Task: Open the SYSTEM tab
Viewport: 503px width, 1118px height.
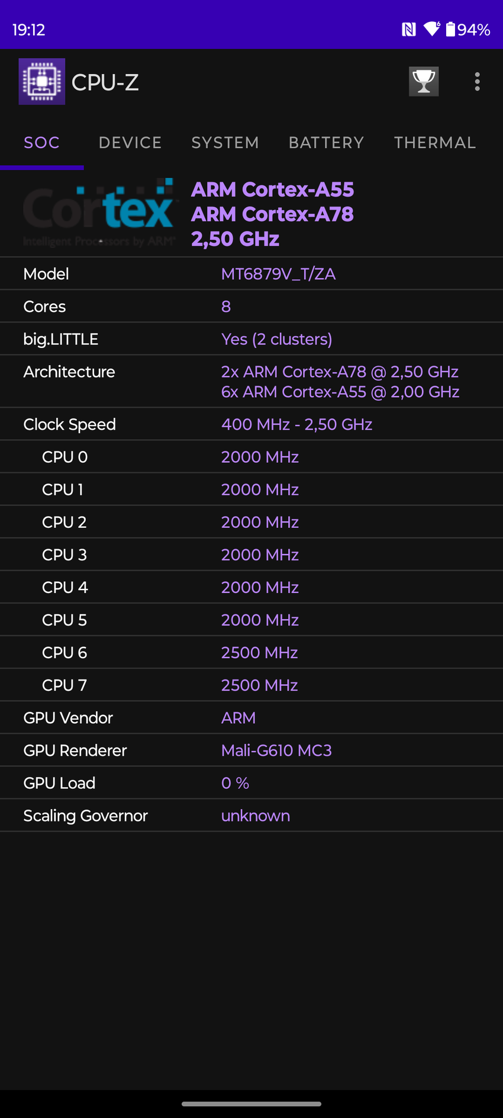Action: point(225,143)
